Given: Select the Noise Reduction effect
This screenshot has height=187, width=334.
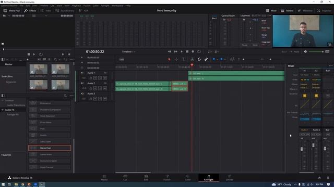Looking at the screenshot, I should point(50,116).
